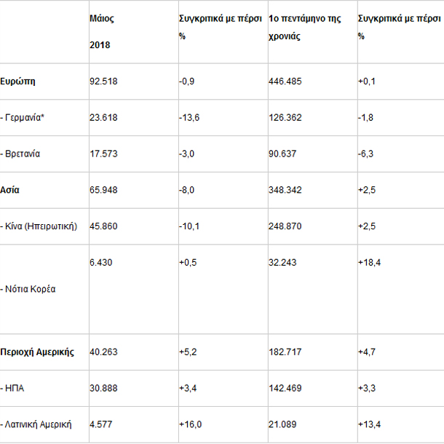Select the ΗΠΑ row label
The width and height of the screenshot is (444, 444).
pos(16,388)
